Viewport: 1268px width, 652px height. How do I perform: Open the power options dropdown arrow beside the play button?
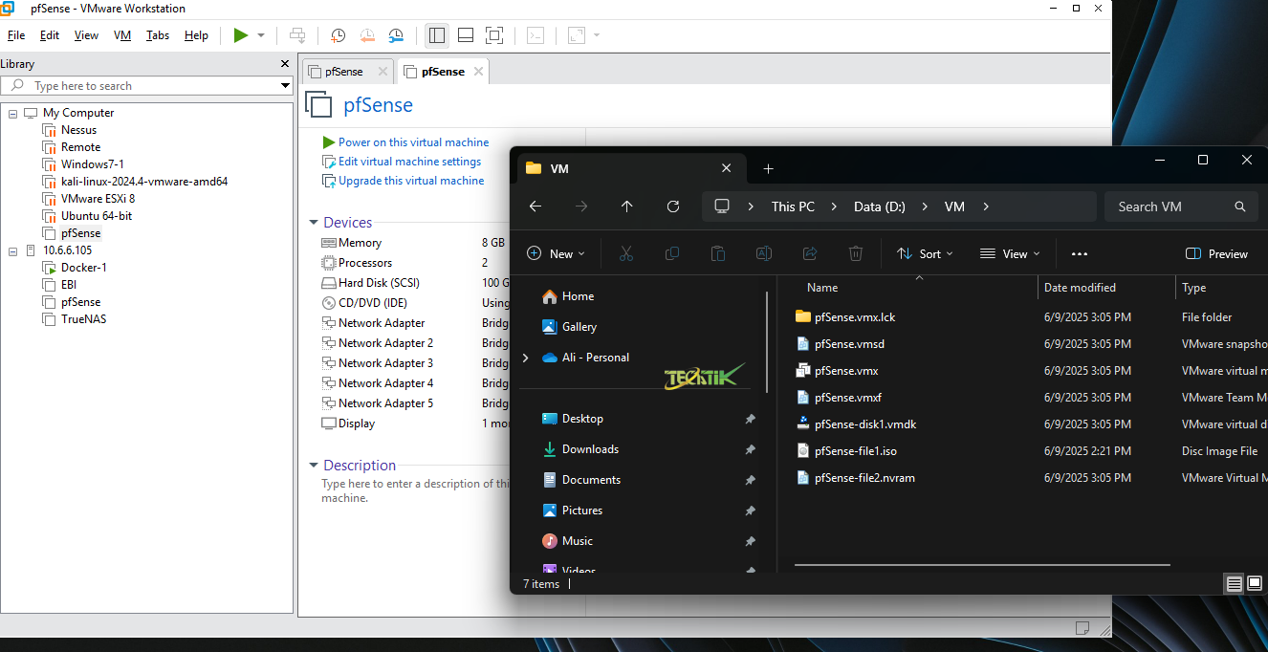tap(261, 35)
